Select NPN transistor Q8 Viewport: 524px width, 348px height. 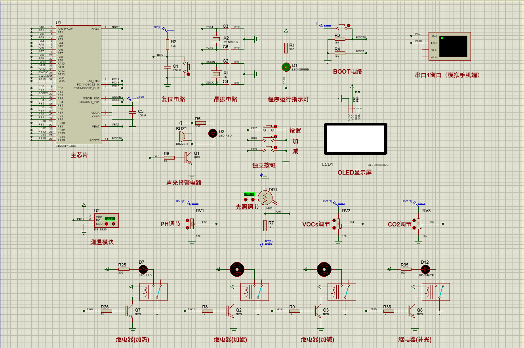pyautogui.click(x=412, y=311)
